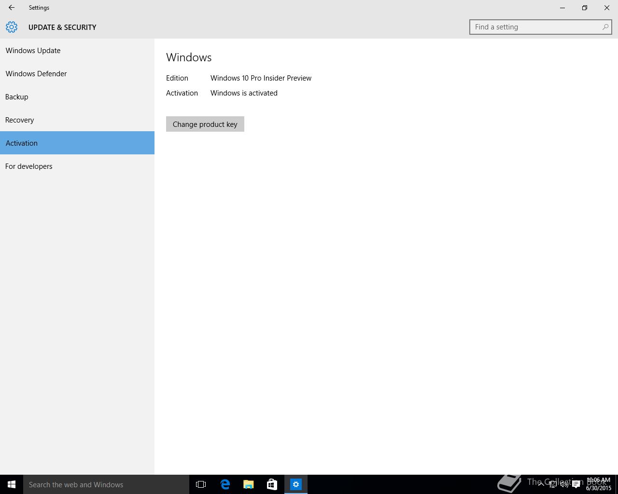Show hidden tray icons chevron

541,484
